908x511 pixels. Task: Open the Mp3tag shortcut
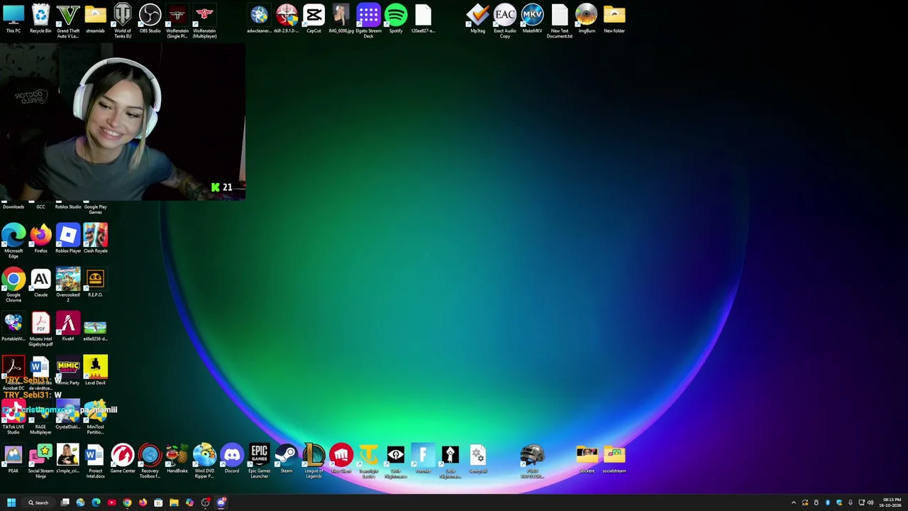pyautogui.click(x=477, y=18)
